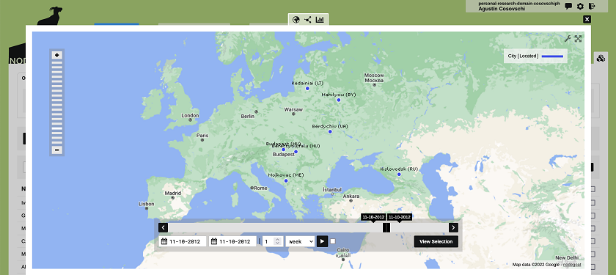Open the week interval dropdown
This screenshot has width=616, height=275.
pos(300,241)
